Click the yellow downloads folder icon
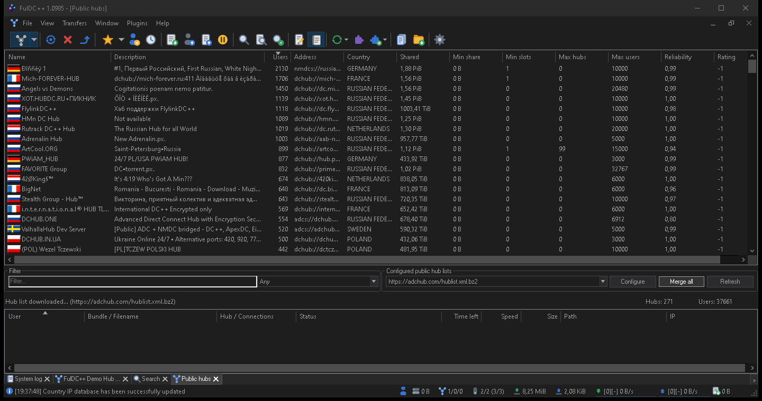 pyautogui.click(x=419, y=40)
